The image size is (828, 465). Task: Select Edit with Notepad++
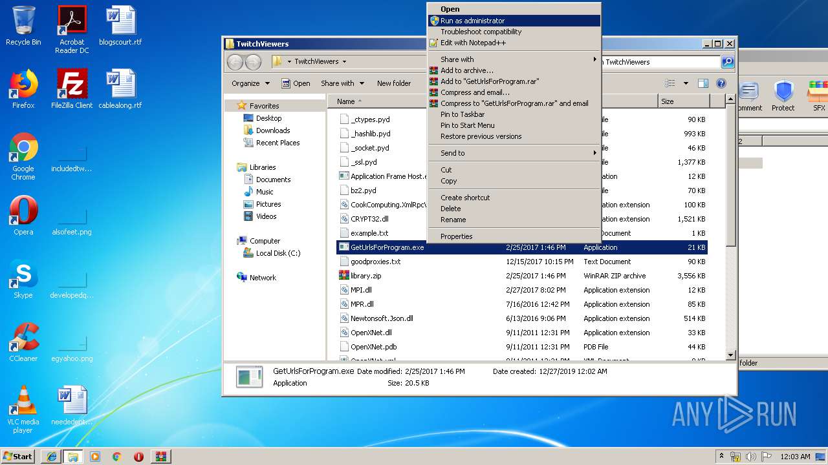[514, 43]
